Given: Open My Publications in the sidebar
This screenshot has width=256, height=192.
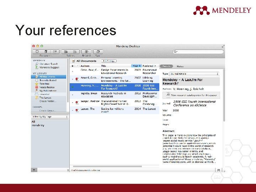Looking at the screenshot, I should 49,91.
